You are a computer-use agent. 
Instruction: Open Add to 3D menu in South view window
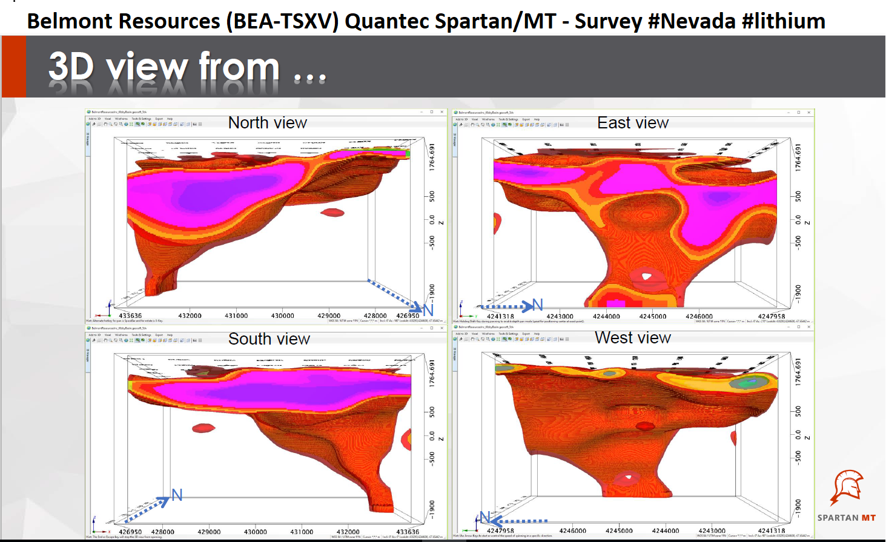pos(94,335)
